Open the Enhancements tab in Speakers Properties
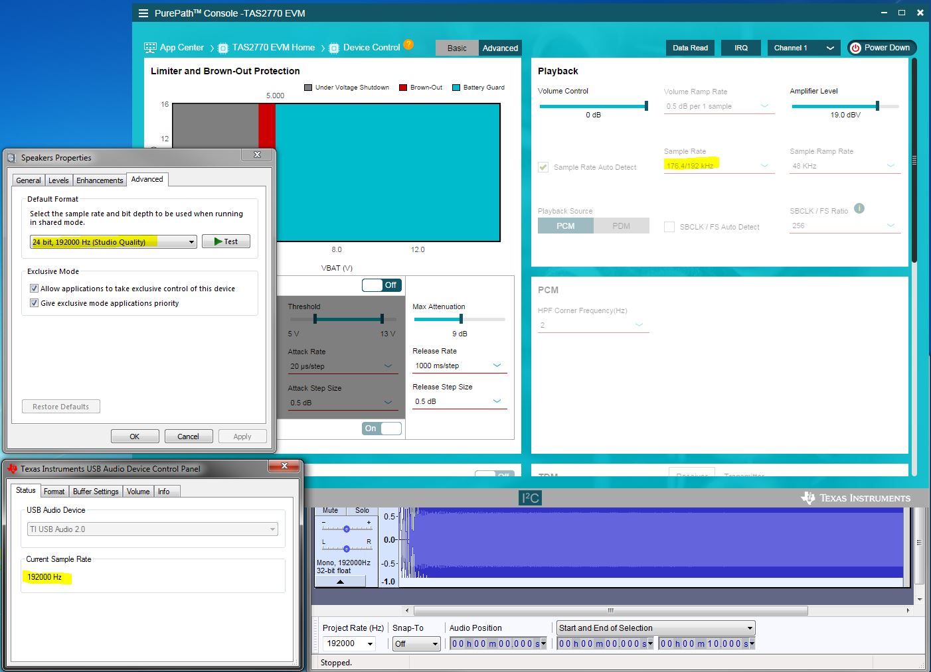This screenshot has width=931, height=672. (x=100, y=180)
